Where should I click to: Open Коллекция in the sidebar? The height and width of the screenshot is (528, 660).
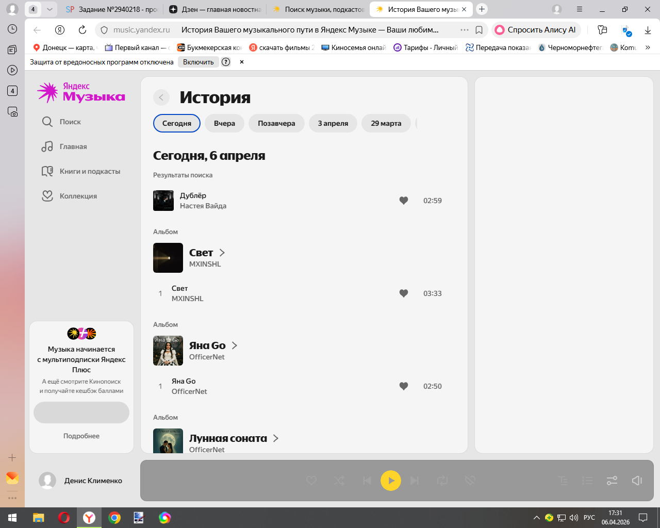69,196
